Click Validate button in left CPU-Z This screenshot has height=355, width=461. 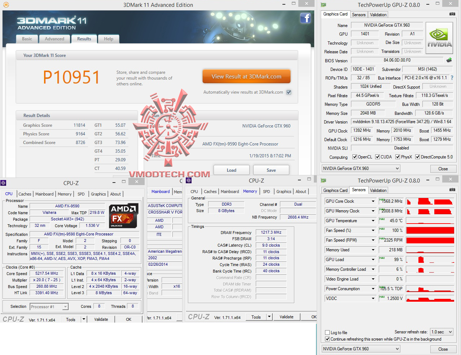point(101,319)
